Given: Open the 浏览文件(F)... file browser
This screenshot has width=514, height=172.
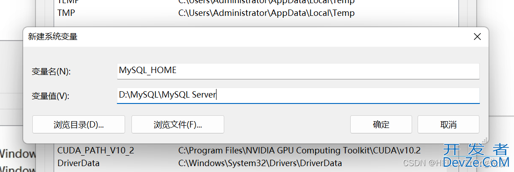Looking at the screenshot, I should (x=178, y=124).
